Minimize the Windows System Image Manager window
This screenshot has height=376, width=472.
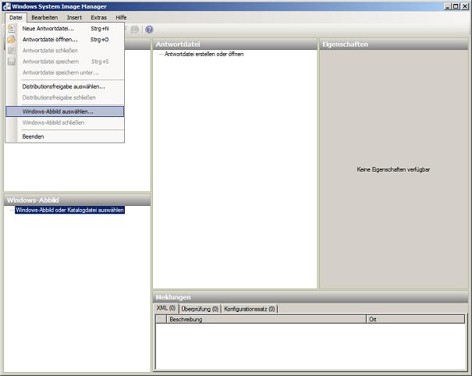(x=447, y=6)
